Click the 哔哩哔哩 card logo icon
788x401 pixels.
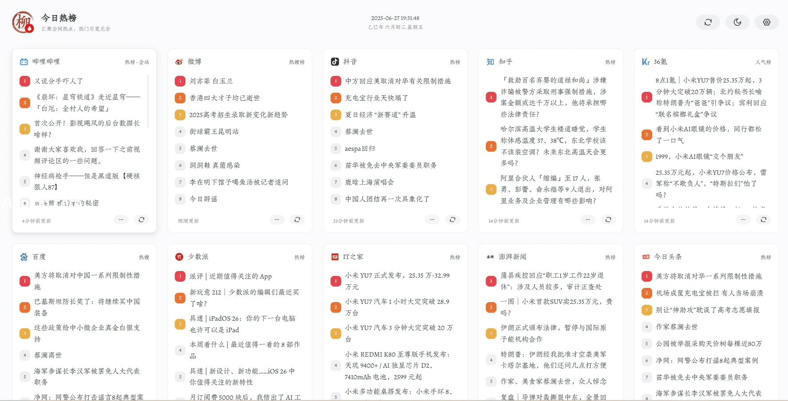(24, 62)
